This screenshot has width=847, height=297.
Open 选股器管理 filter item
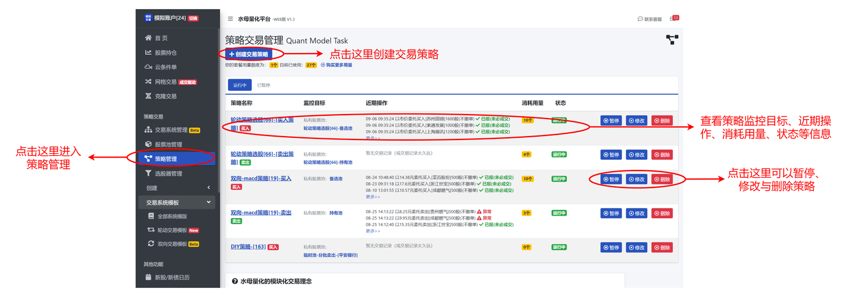pos(168,173)
